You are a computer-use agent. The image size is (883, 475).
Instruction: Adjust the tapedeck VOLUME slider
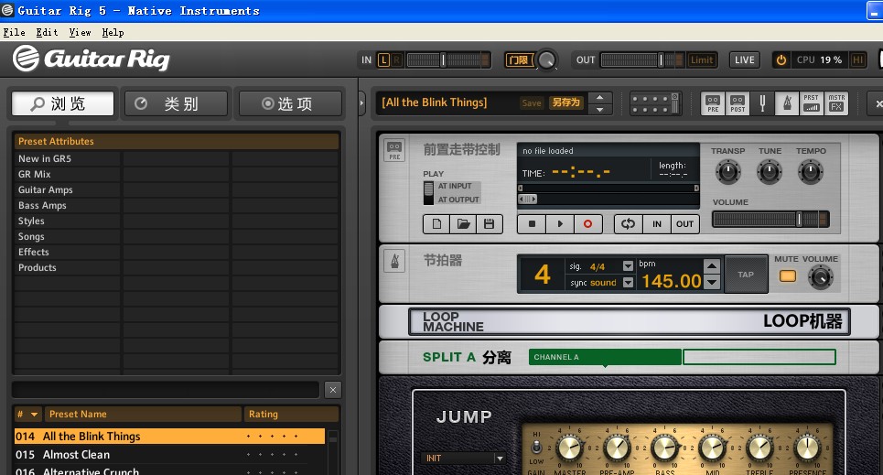click(771, 219)
